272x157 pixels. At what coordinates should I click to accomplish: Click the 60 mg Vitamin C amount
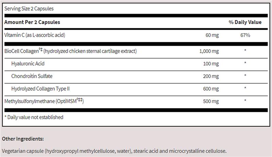(x=212, y=35)
